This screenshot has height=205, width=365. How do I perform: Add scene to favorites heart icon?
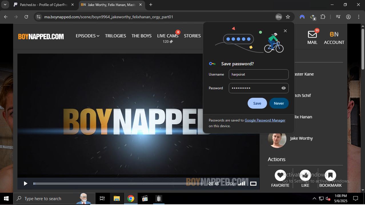click(x=280, y=175)
